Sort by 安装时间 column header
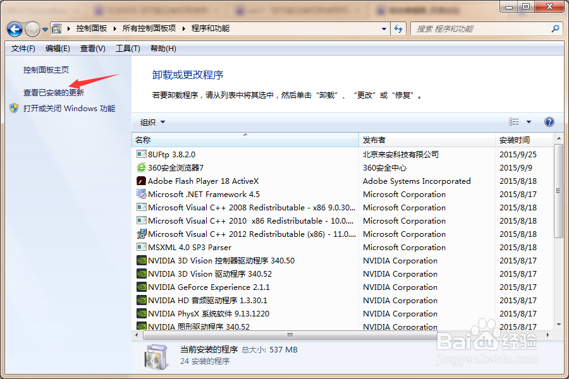This screenshot has width=569, height=379. (524, 140)
